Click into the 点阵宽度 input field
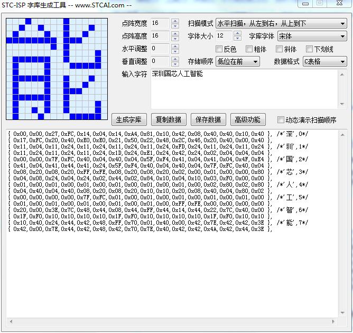The width and height of the screenshot is (353, 333). [x=160, y=23]
